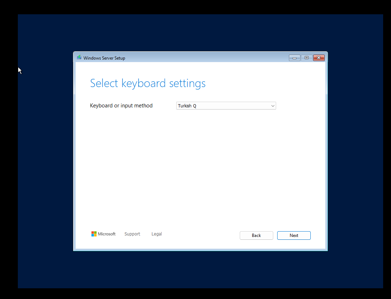Click the 'Windows Server Setup' title bar text
391x299 pixels.
(x=104, y=58)
